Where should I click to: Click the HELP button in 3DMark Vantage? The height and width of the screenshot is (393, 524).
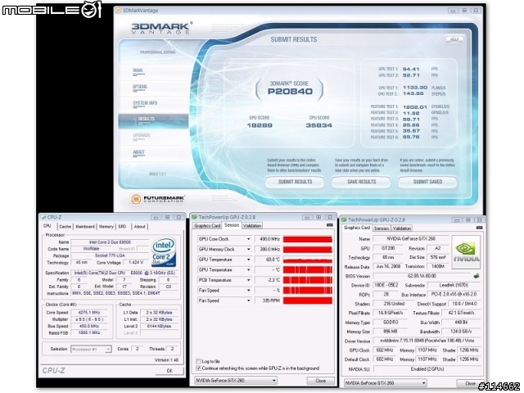coord(454,39)
